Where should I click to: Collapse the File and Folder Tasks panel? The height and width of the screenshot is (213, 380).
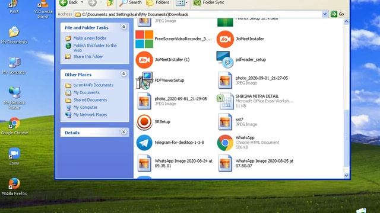point(123,27)
